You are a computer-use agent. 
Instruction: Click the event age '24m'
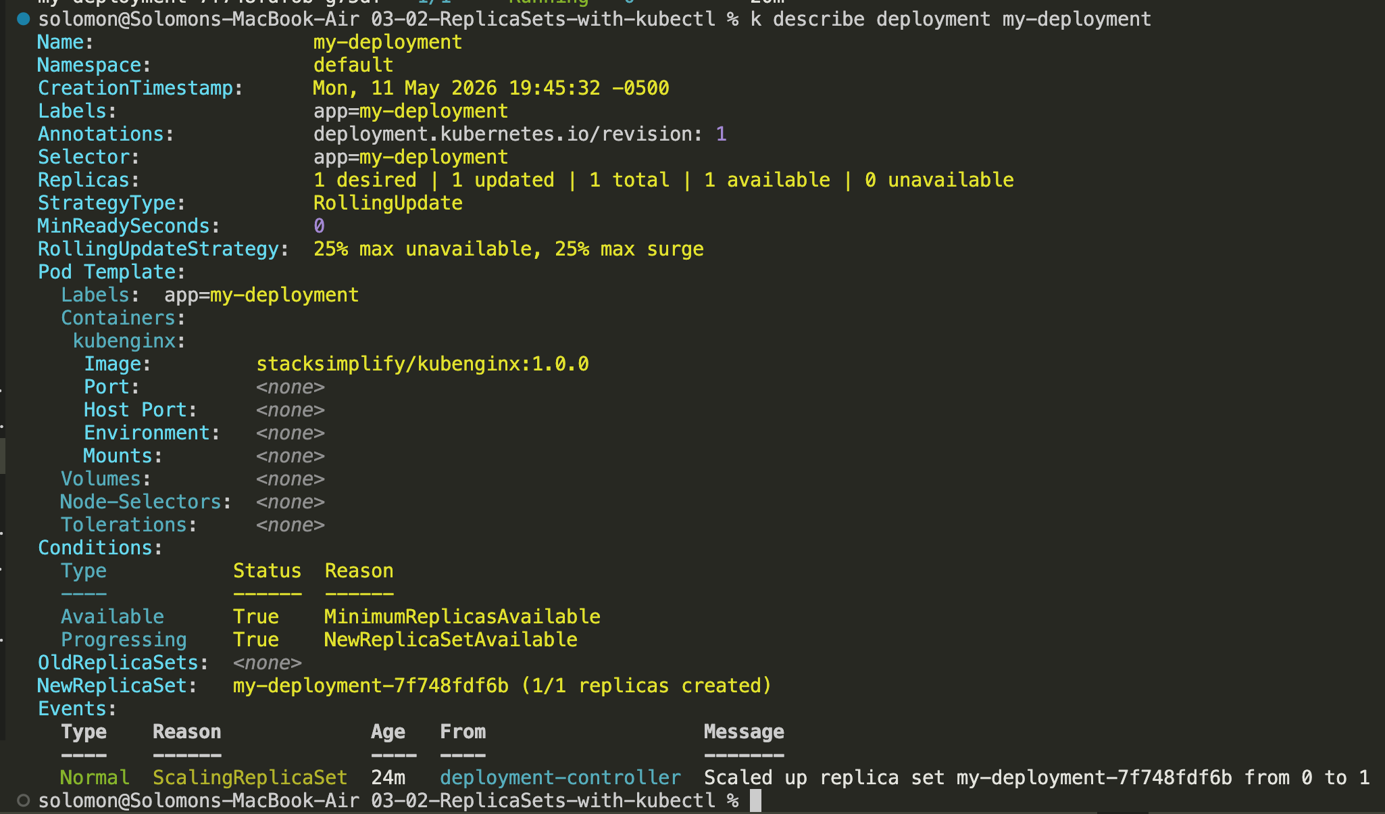(388, 777)
